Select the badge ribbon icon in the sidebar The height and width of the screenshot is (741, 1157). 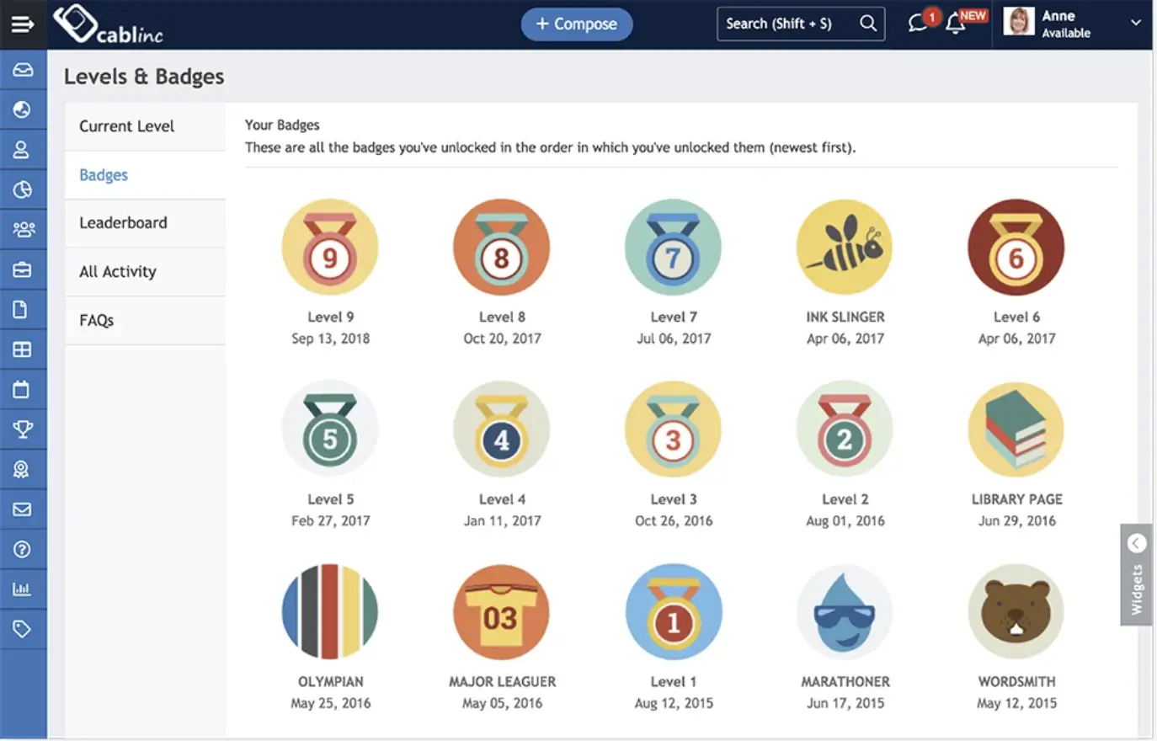point(23,469)
